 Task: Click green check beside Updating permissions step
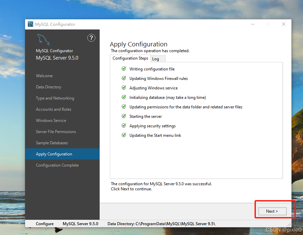coord(124,107)
